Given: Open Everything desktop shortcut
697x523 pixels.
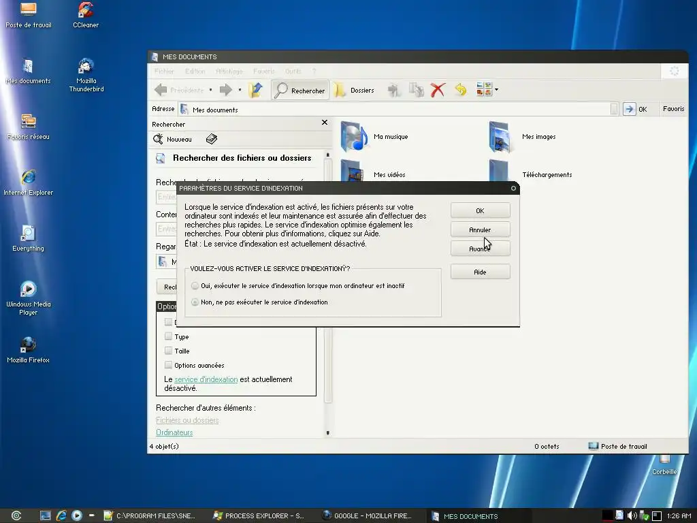Looking at the screenshot, I should [x=28, y=238].
